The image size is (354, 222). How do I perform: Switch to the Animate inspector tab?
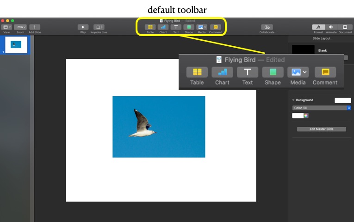(331, 27)
